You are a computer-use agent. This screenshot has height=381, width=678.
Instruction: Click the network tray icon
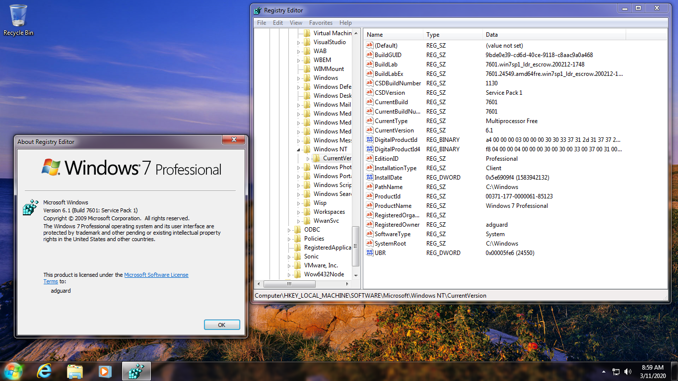click(616, 371)
